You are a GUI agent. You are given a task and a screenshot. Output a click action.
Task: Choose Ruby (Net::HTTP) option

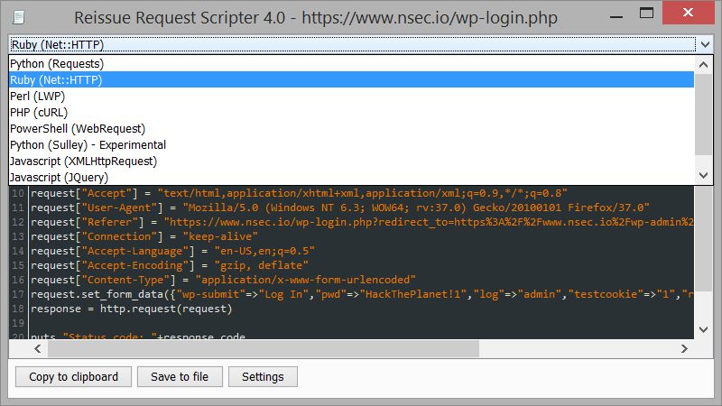click(x=351, y=79)
